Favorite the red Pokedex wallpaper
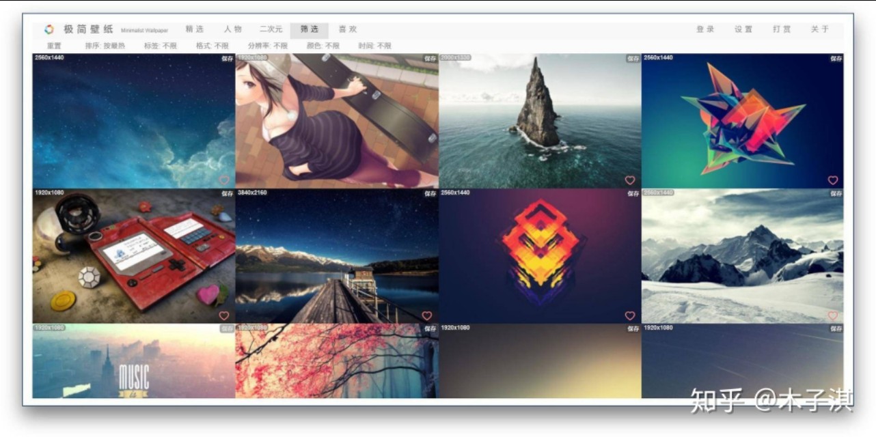 click(223, 315)
